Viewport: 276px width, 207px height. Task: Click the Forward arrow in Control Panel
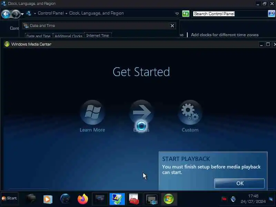pos(16,14)
